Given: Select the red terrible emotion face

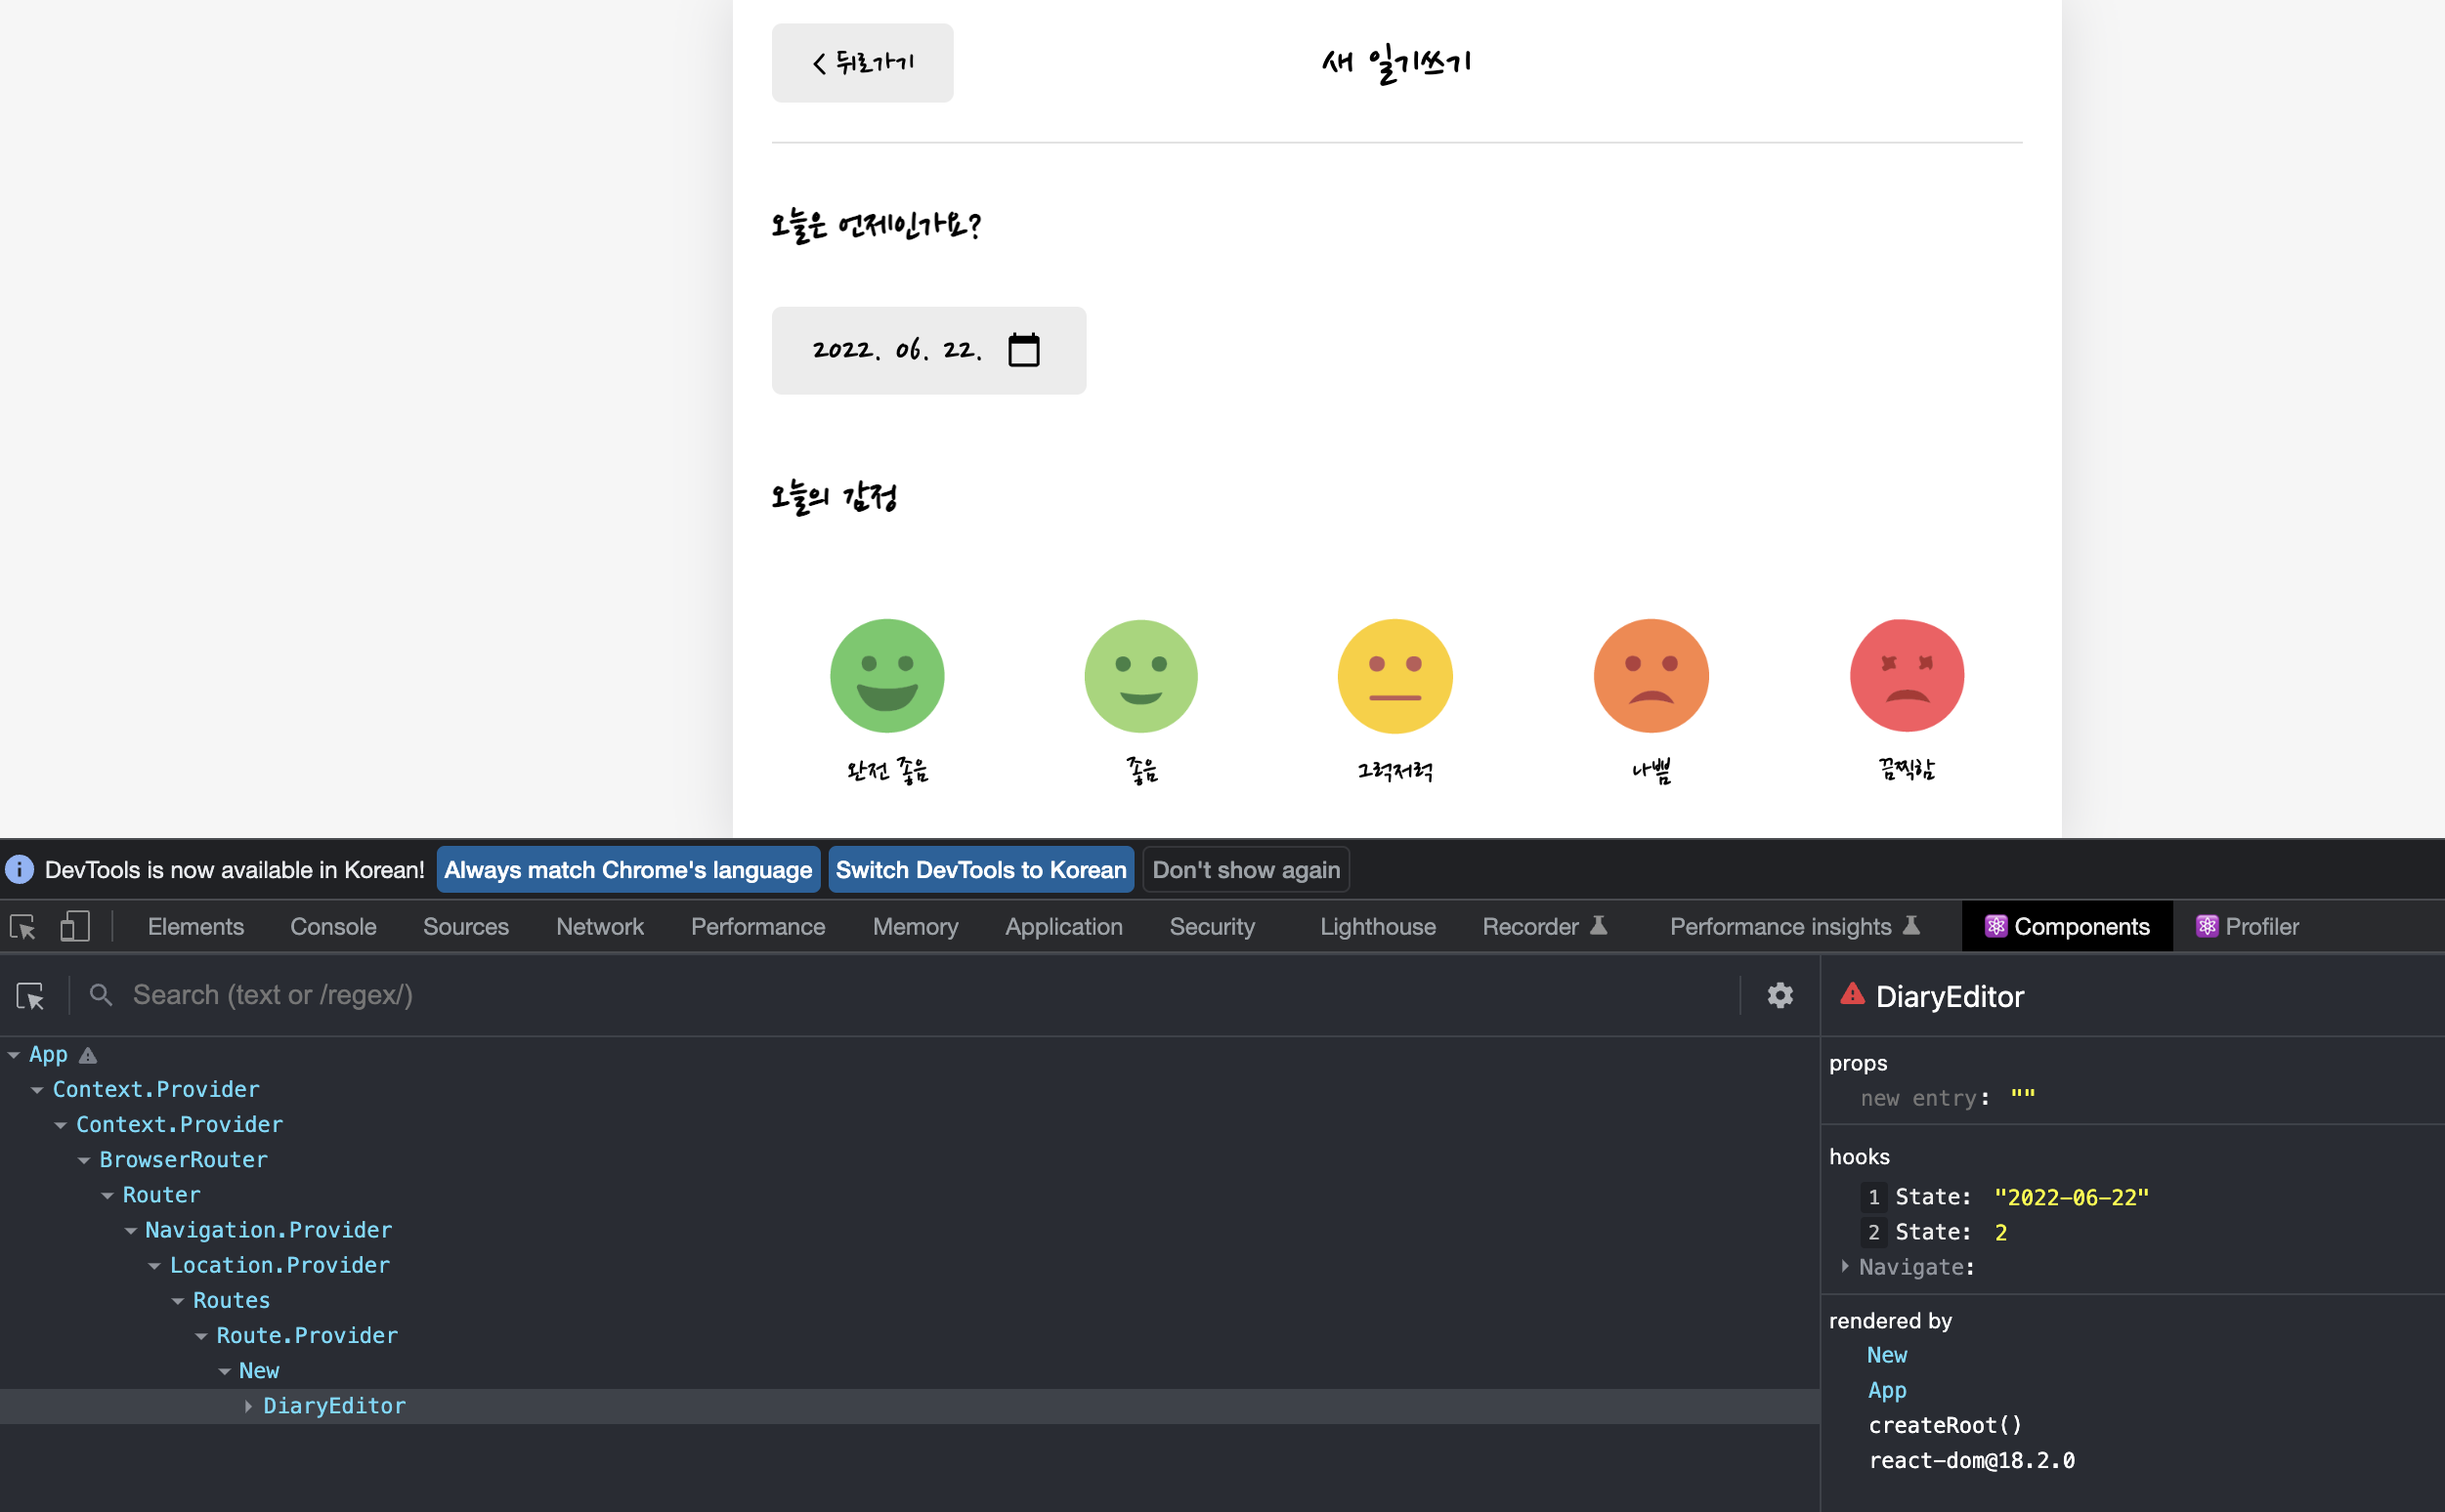Looking at the screenshot, I should pos(1907,676).
